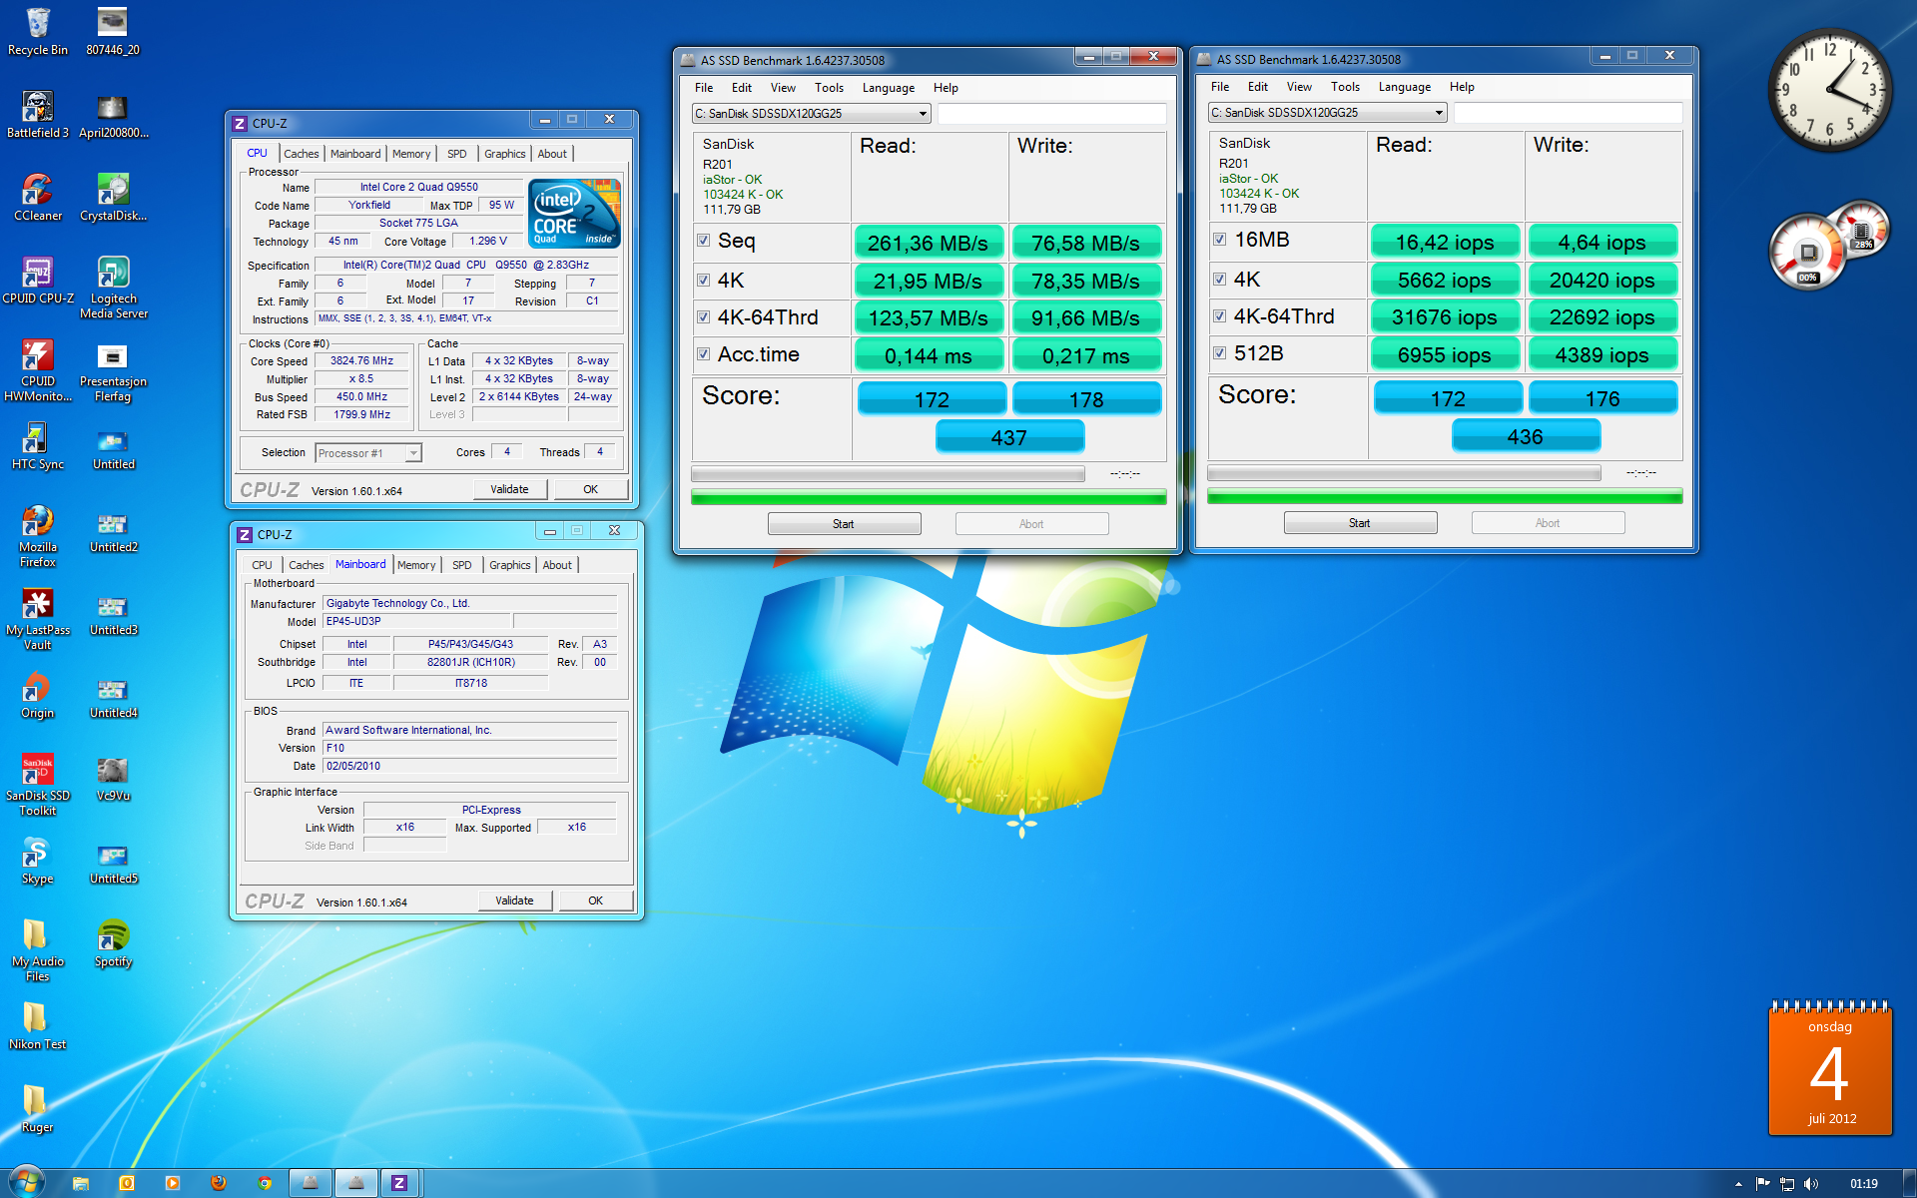
Task: Toggle 4K checkbox in right AS SSD window
Action: 1220,280
